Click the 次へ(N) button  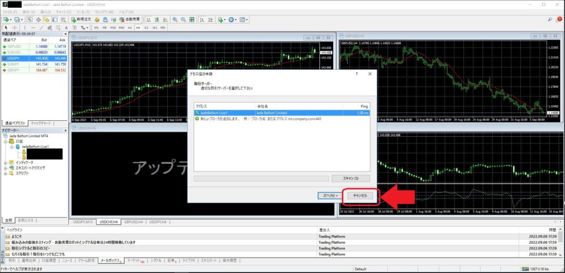click(330, 196)
